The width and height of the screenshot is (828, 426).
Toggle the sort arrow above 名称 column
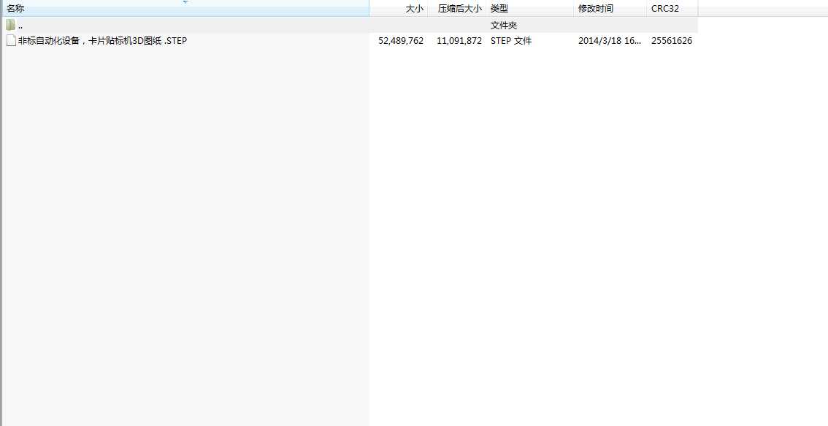click(185, 2)
